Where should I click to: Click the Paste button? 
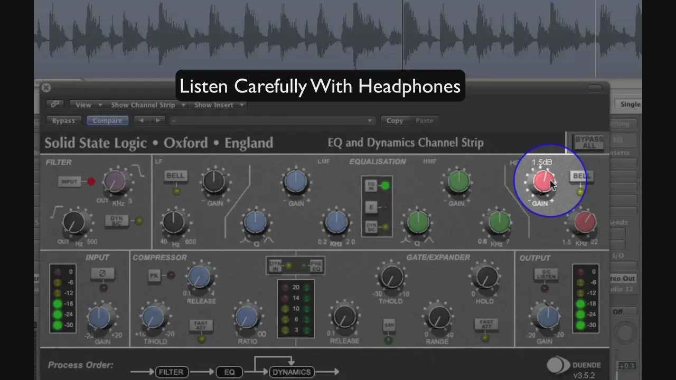tap(424, 120)
